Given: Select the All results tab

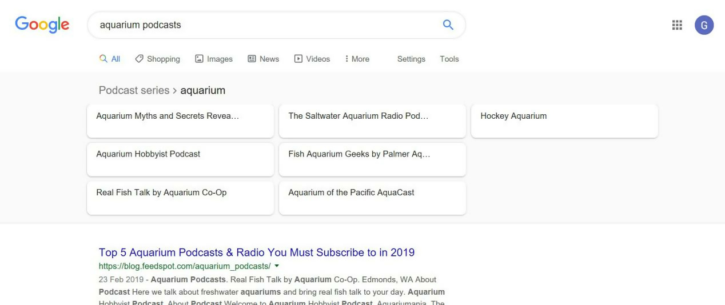Looking at the screenshot, I should (x=110, y=59).
